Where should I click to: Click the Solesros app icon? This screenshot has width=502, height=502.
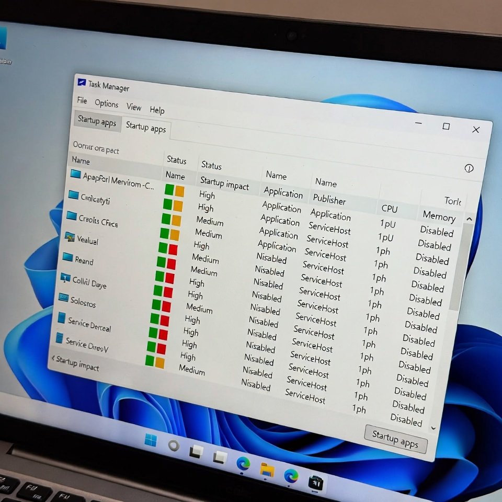[x=63, y=298]
